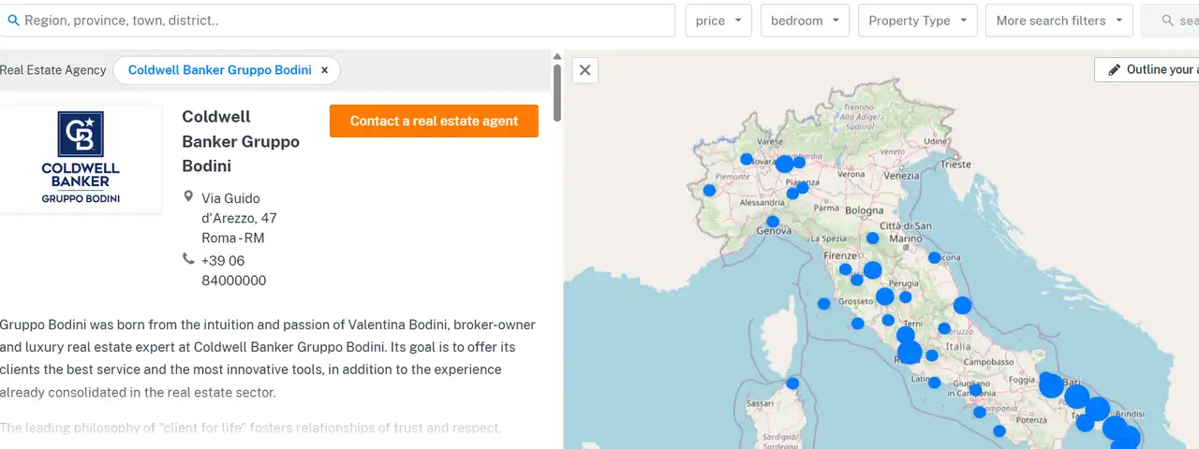1199x449 pixels.
Task: Close the map with the X button
Action: click(x=585, y=69)
